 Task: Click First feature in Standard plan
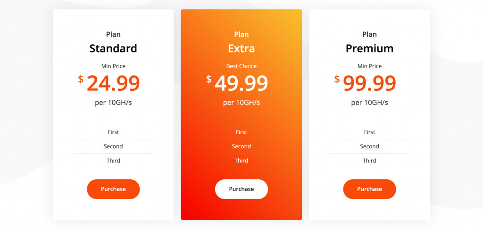(x=113, y=132)
